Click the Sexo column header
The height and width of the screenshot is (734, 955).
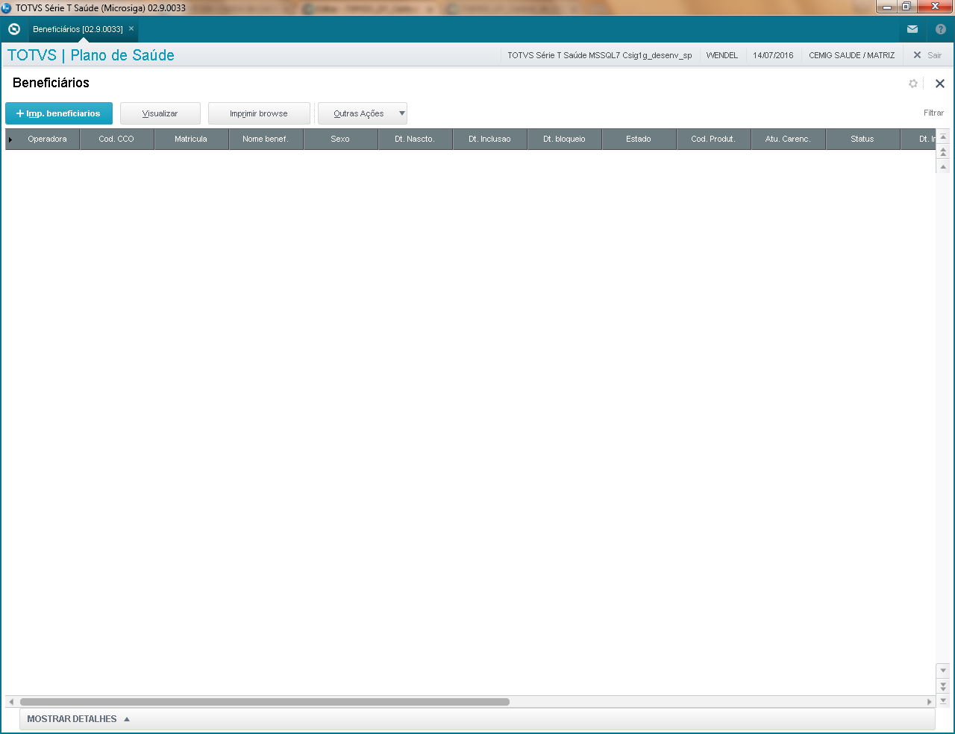coord(340,139)
